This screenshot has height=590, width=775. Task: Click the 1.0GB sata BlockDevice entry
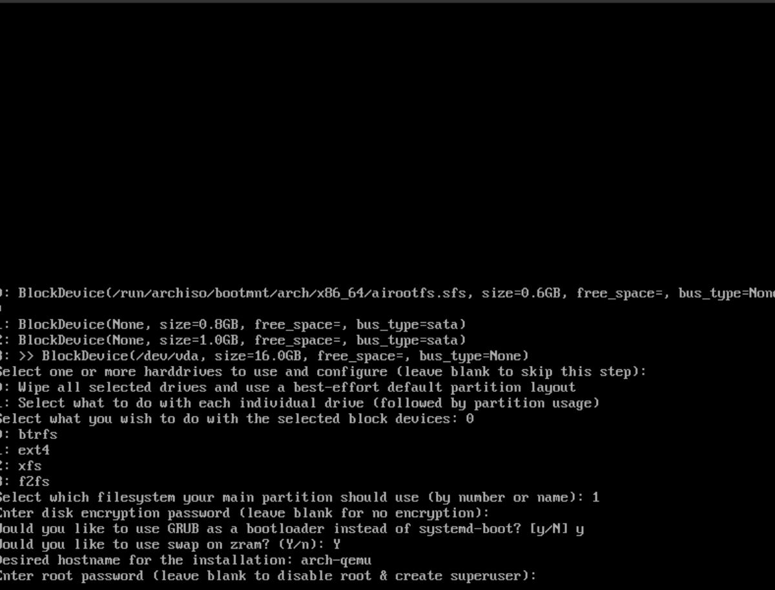pos(232,340)
